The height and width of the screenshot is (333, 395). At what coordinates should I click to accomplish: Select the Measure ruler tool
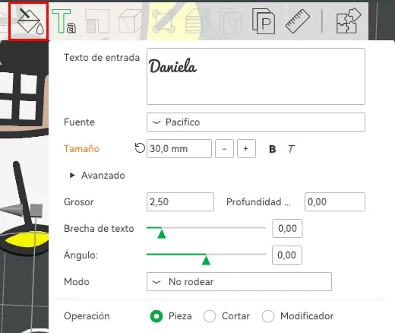(x=298, y=22)
